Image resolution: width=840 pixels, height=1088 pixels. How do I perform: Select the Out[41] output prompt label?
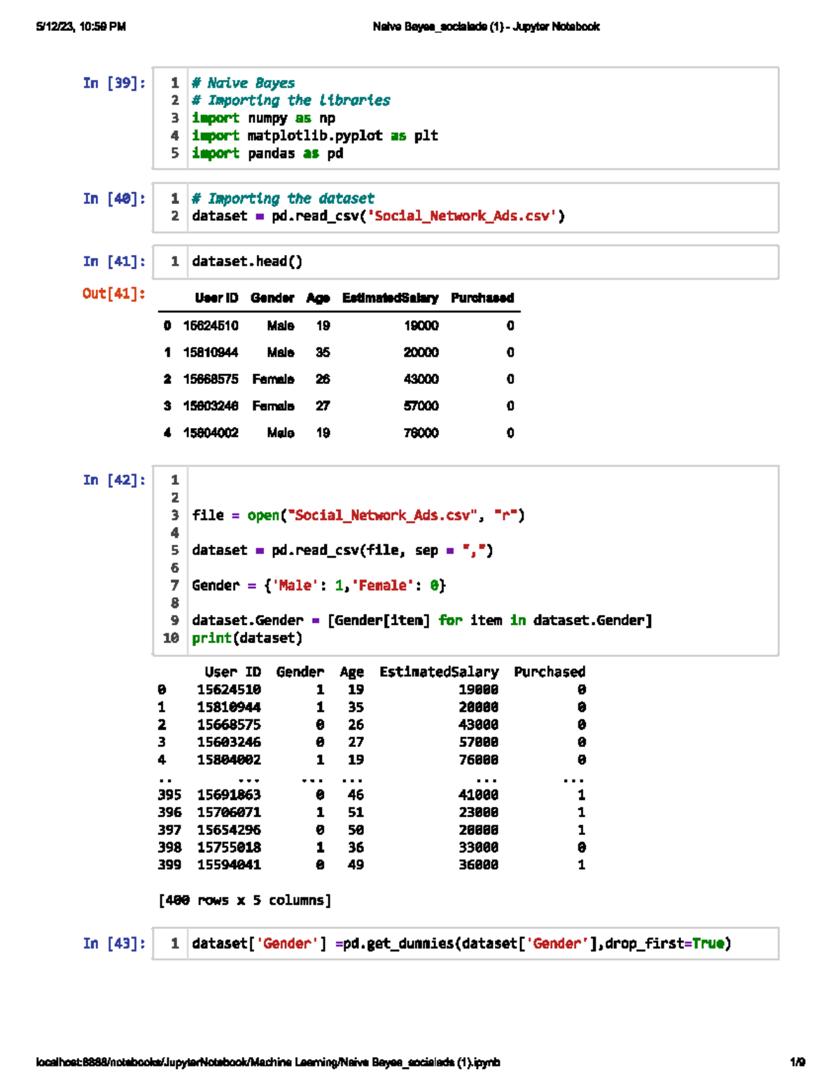(x=113, y=294)
